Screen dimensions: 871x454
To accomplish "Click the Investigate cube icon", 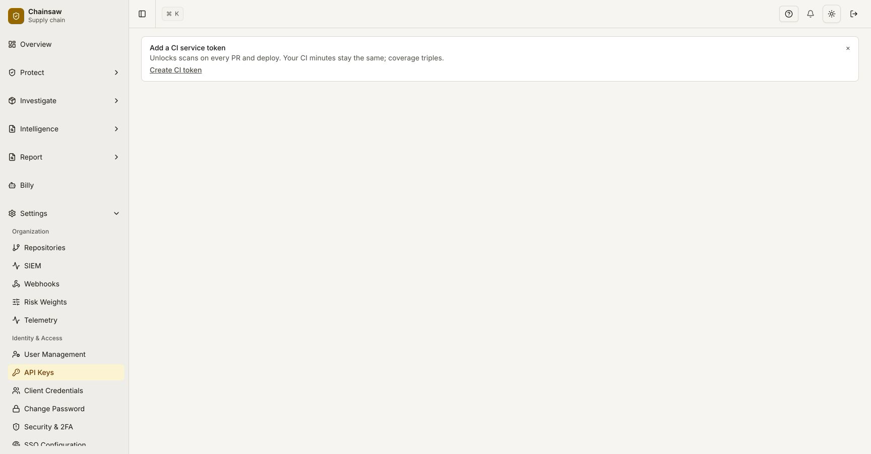I will tap(12, 101).
